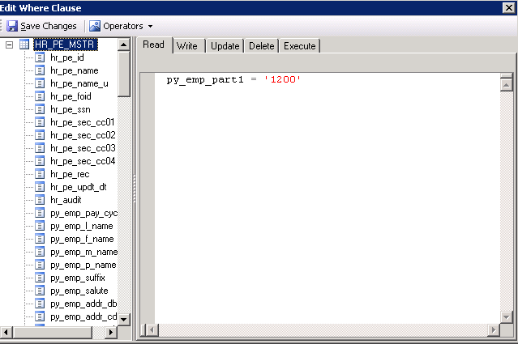Click the hr_pe_ssn column icon

(41, 109)
